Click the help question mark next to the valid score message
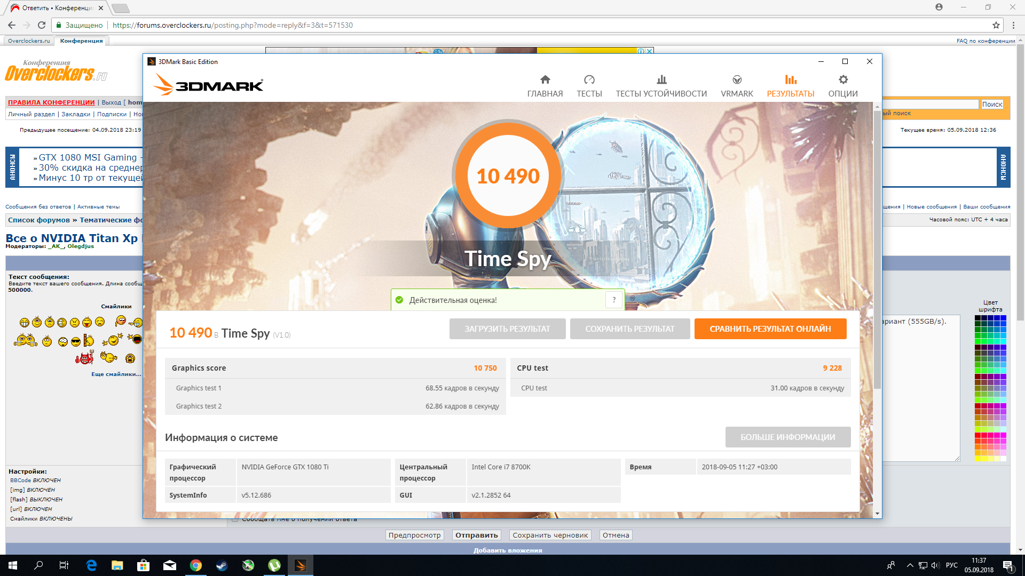Screen dimensions: 1025x576 (614, 300)
